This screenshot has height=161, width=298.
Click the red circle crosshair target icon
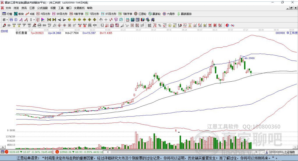[59, 26]
